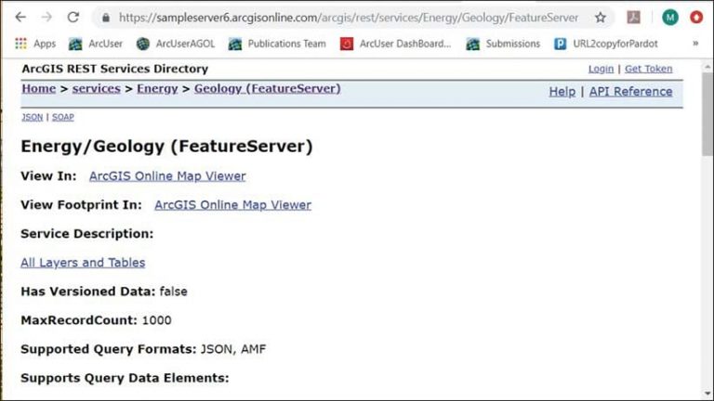The width and height of the screenshot is (714, 401).
Task: Open the ArcUserAGOL bookmark
Action: [176, 44]
